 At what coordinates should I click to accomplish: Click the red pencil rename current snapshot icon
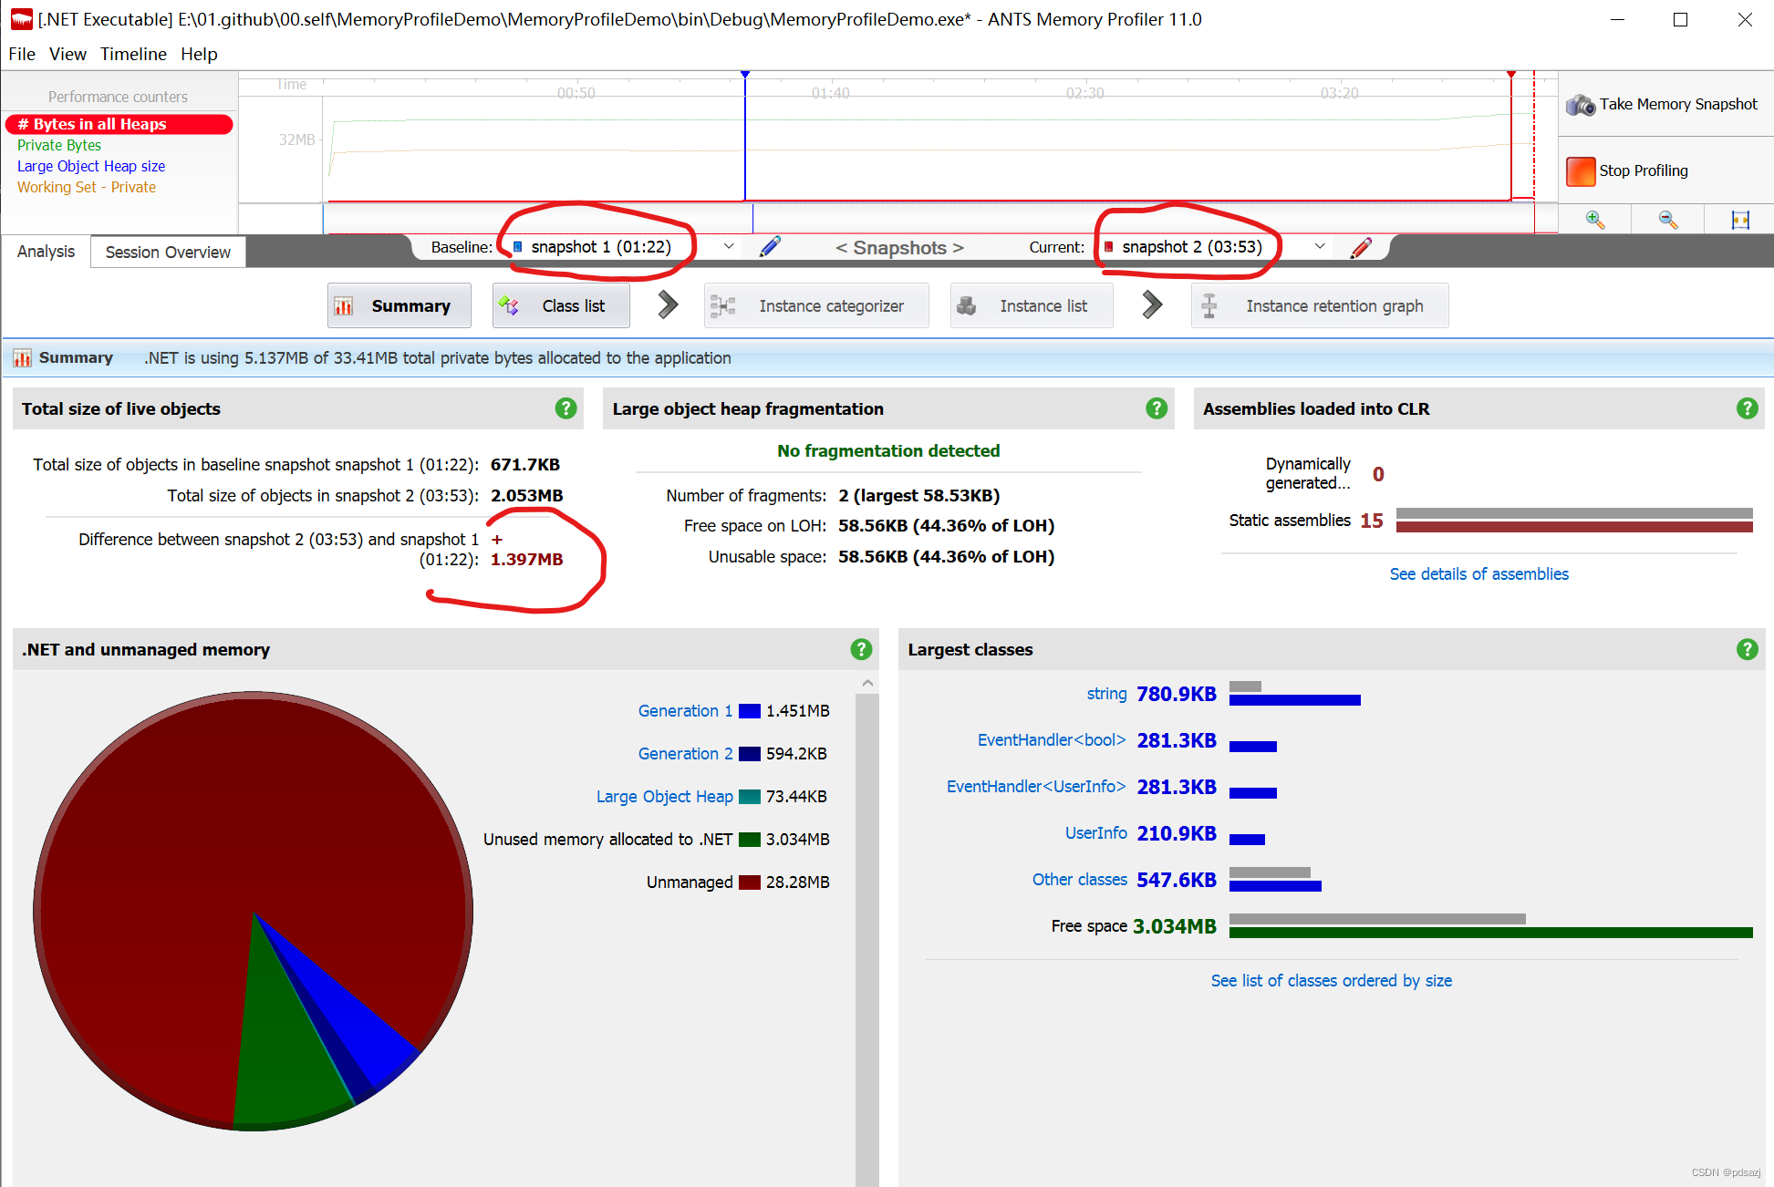[x=1361, y=247]
